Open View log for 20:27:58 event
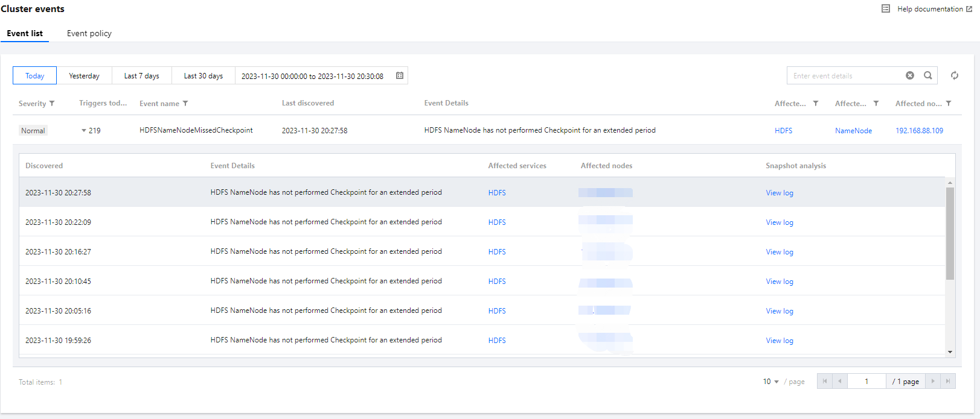The height and width of the screenshot is (419, 980). tap(780, 193)
